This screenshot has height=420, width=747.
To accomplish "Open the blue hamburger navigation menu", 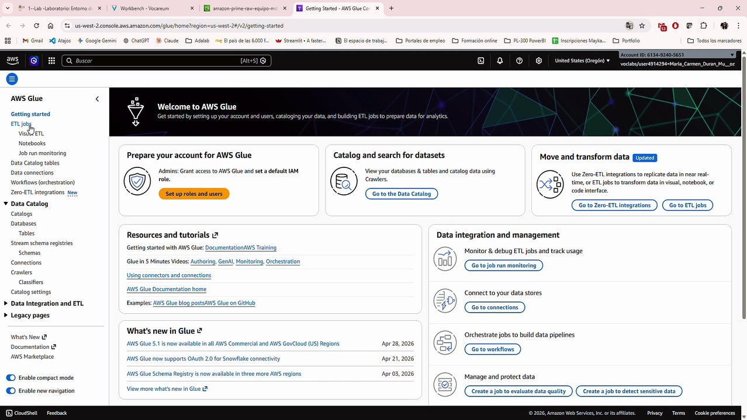I will (x=12, y=79).
